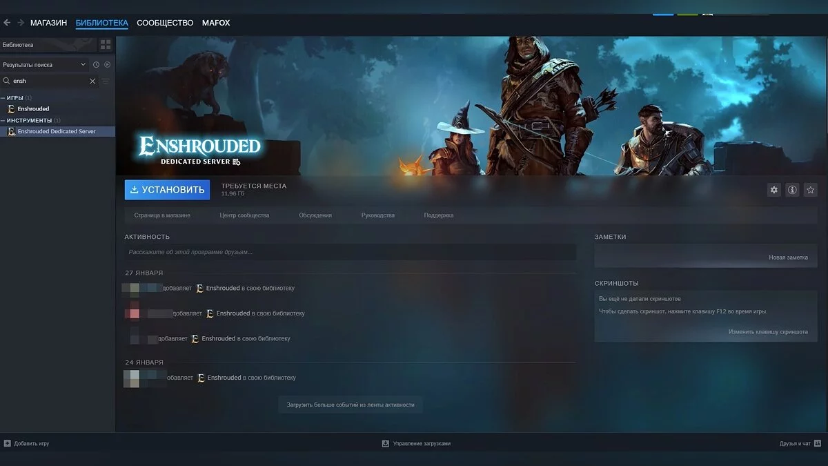This screenshot has height=466, width=828.
Task: Click the downloads icon in bottom bar
Action: point(386,443)
